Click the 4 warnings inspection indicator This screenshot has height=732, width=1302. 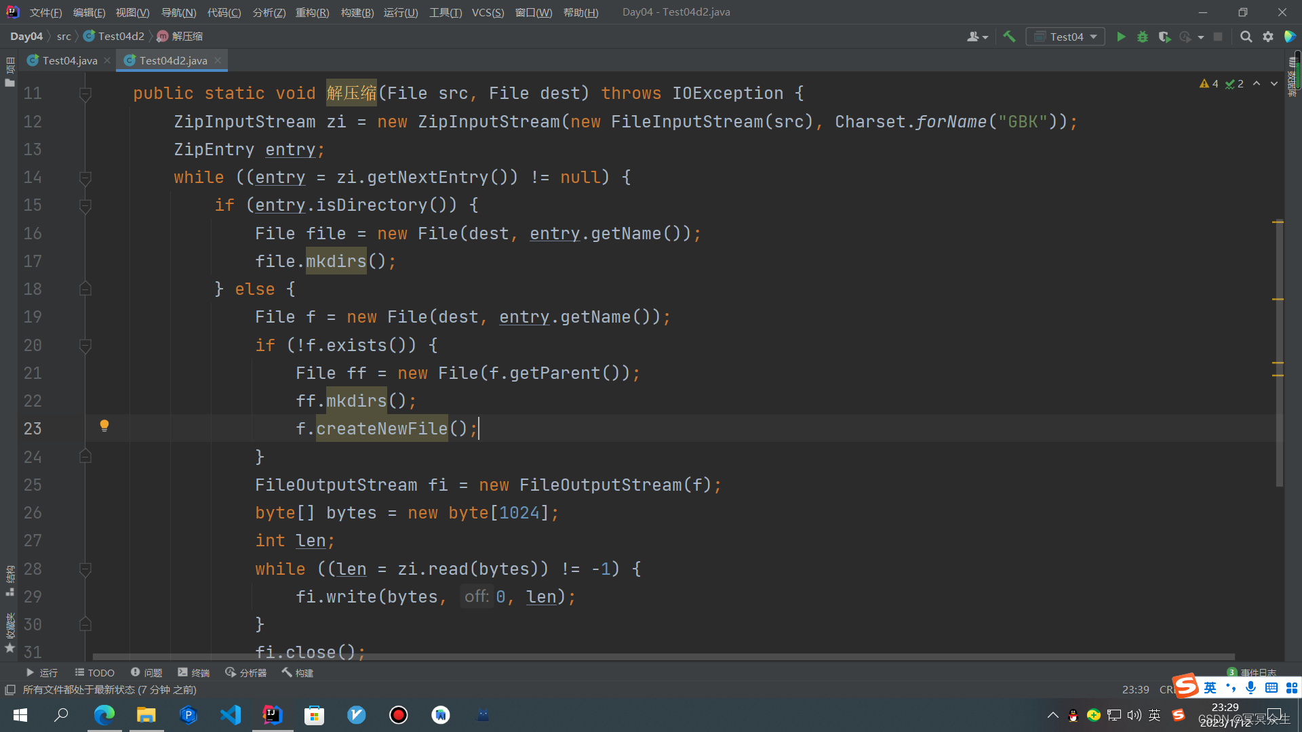(x=1208, y=83)
